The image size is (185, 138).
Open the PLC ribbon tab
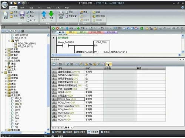click(x=40, y=8)
